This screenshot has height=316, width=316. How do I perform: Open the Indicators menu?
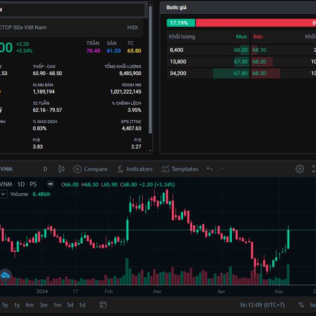click(135, 169)
